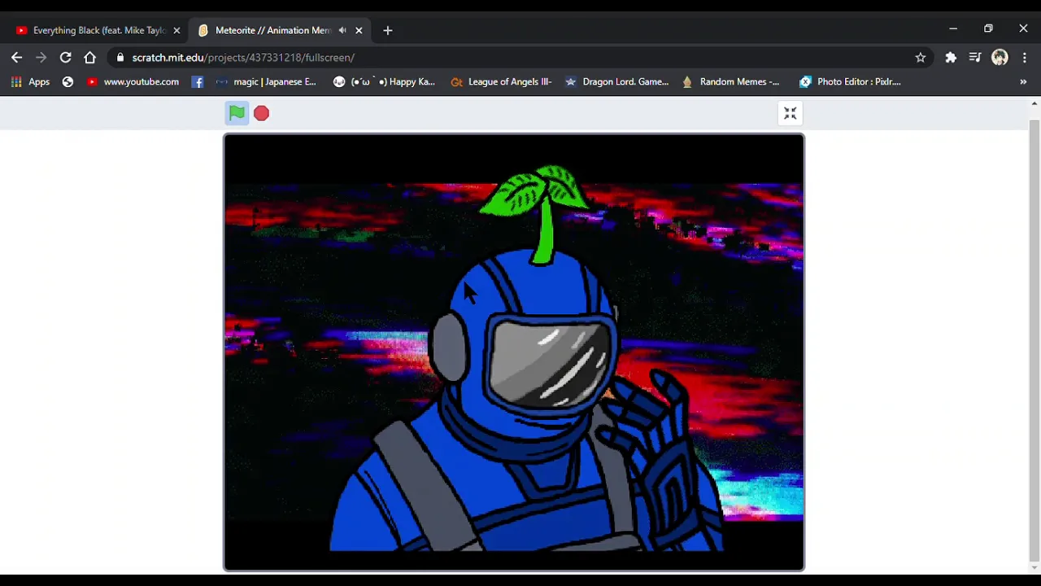The height and width of the screenshot is (586, 1041).
Task: Minimize the Chrome window
Action: (x=953, y=28)
